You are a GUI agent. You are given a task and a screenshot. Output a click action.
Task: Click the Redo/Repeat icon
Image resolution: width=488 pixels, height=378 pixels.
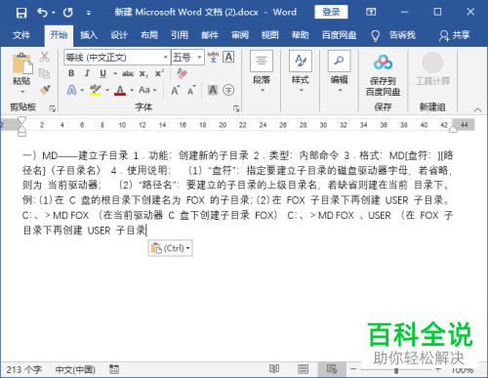point(68,13)
